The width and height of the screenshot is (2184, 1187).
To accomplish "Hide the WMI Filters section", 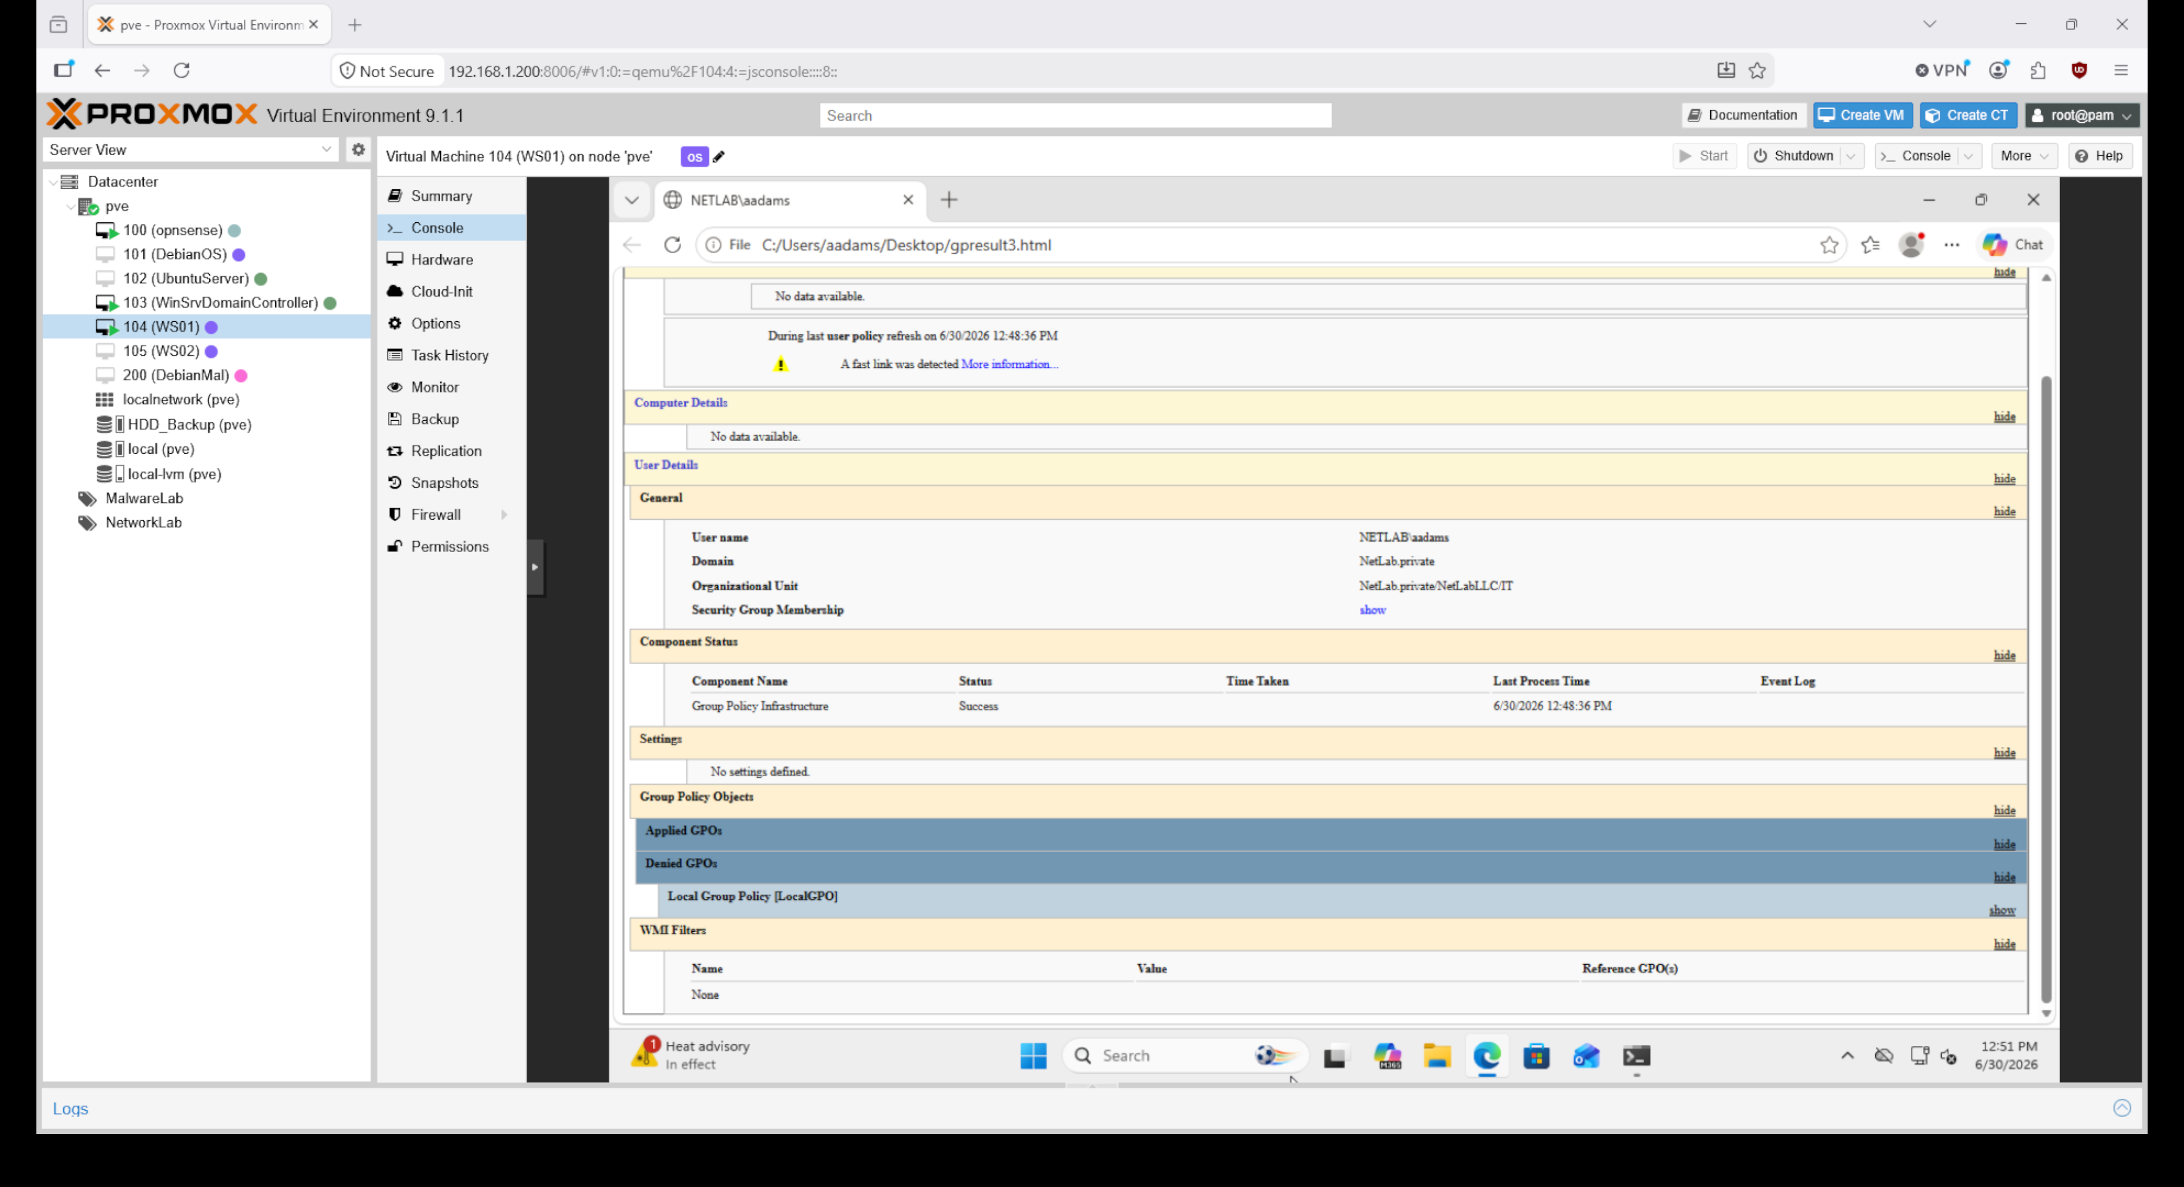I will [x=2004, y=944].
